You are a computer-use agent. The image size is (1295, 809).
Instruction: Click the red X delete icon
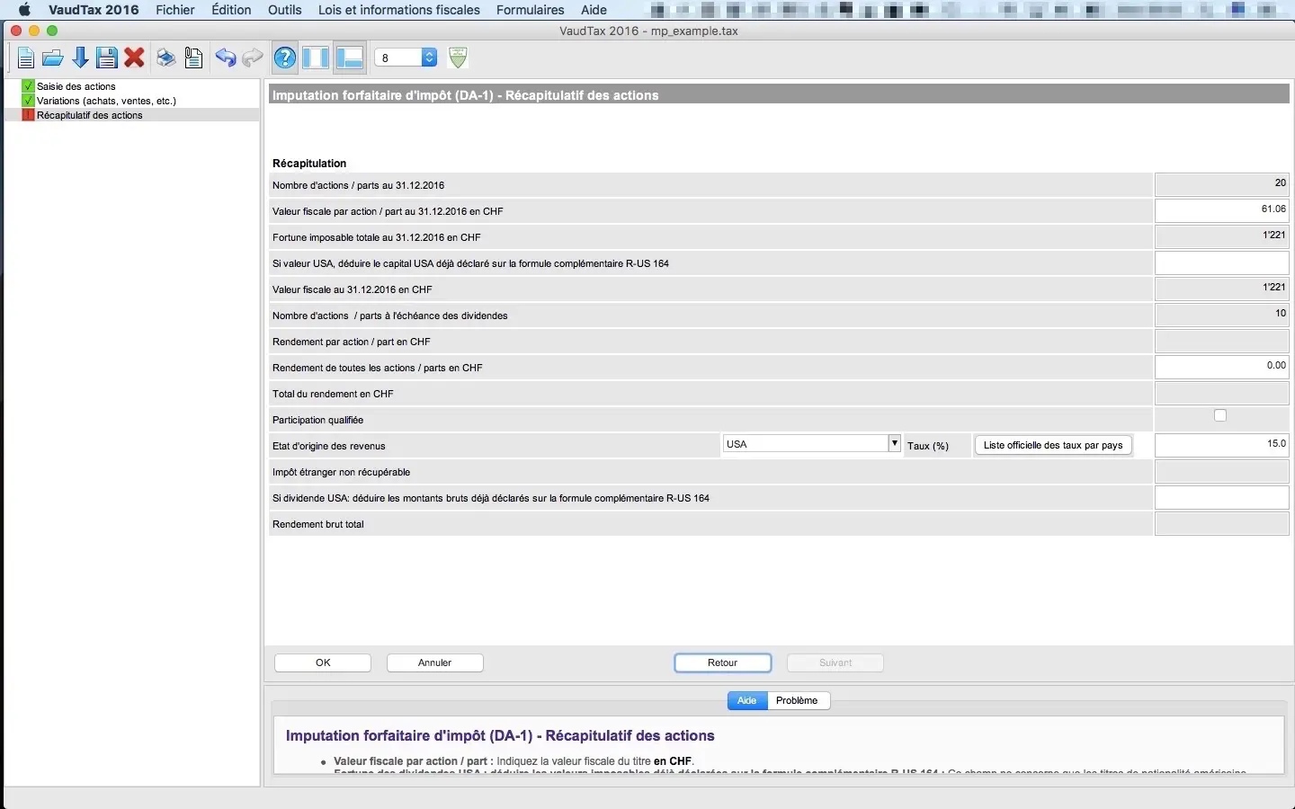click(135, 58)
